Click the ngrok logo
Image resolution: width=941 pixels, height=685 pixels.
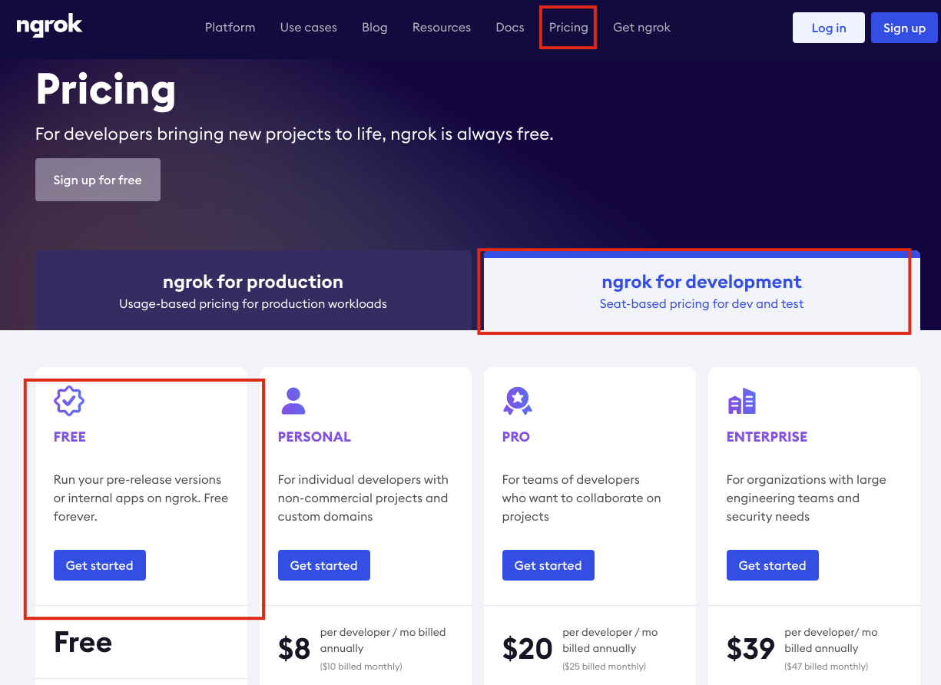(49, 26)
